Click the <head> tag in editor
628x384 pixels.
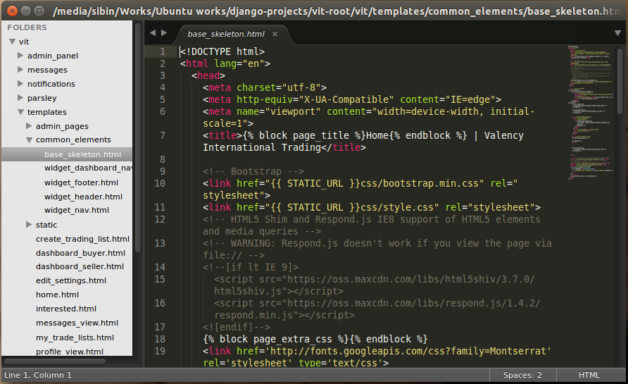208,75
